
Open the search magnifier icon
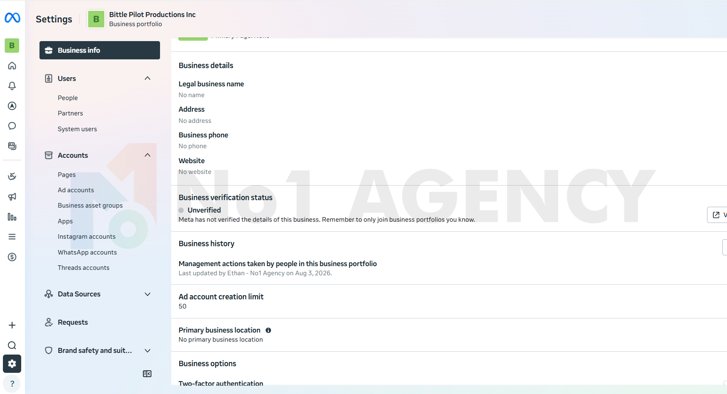(x=12, y=345)
